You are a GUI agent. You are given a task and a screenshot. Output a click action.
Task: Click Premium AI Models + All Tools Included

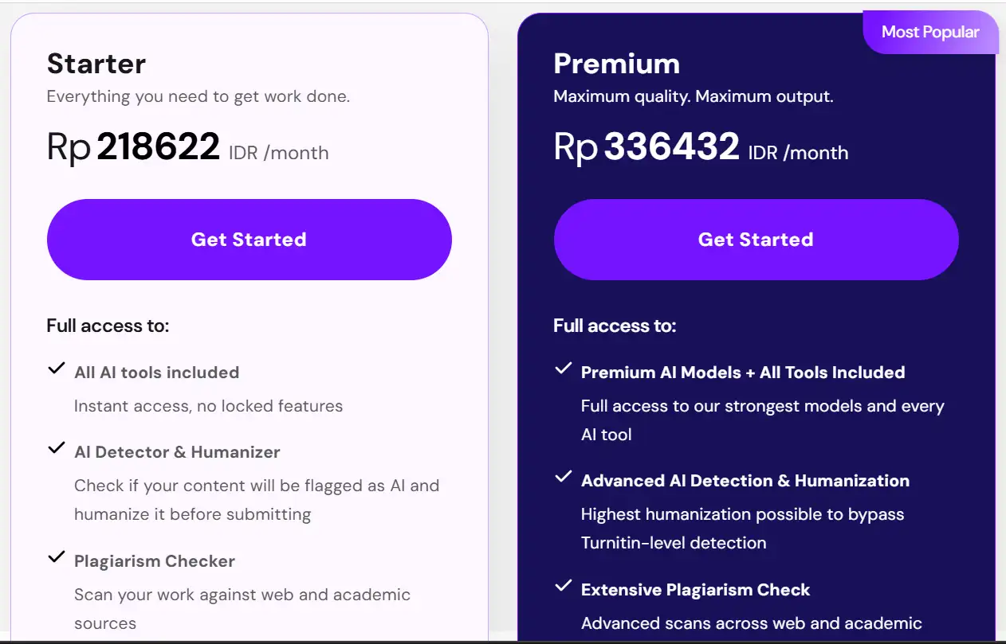click(x=743, y=373)
